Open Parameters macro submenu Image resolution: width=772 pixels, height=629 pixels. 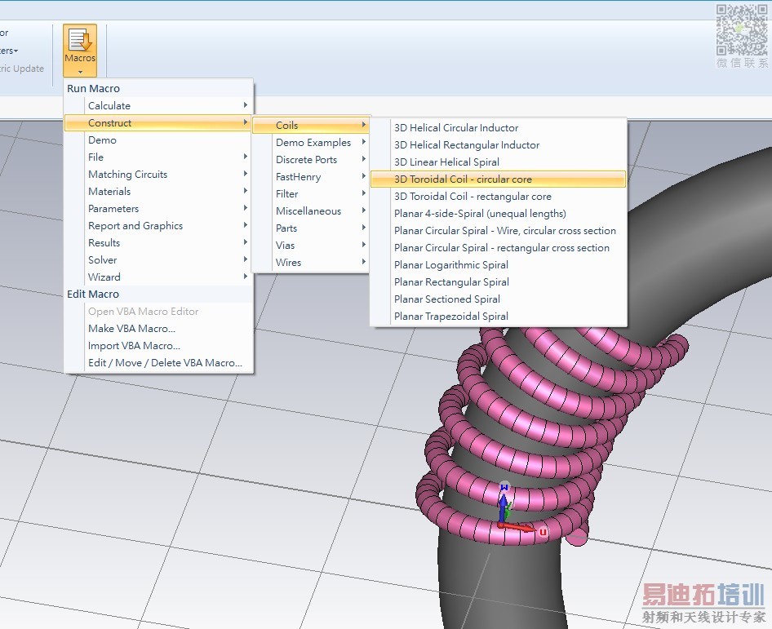coord(158,209)
